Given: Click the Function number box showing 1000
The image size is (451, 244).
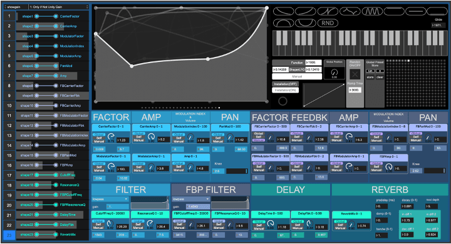Looking at the screenshot, I should tap(313, 63).
